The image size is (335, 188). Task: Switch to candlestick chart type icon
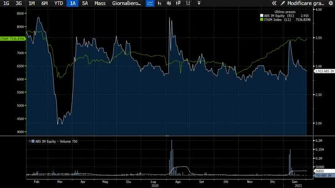(169, 3)
